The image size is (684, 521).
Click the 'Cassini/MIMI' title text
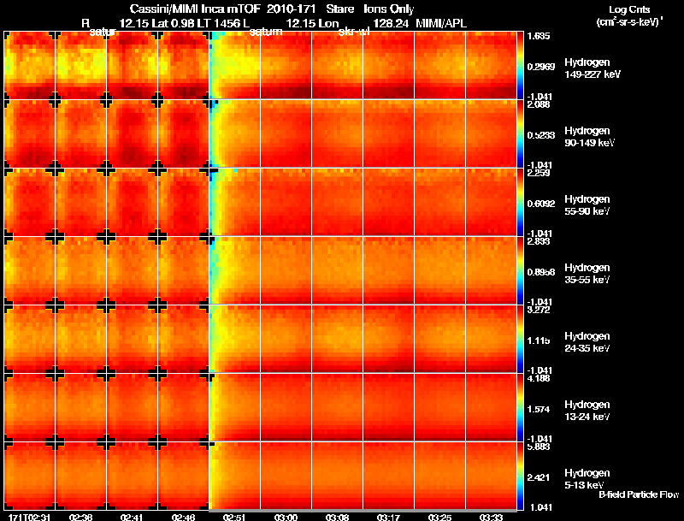click(165, 9)
